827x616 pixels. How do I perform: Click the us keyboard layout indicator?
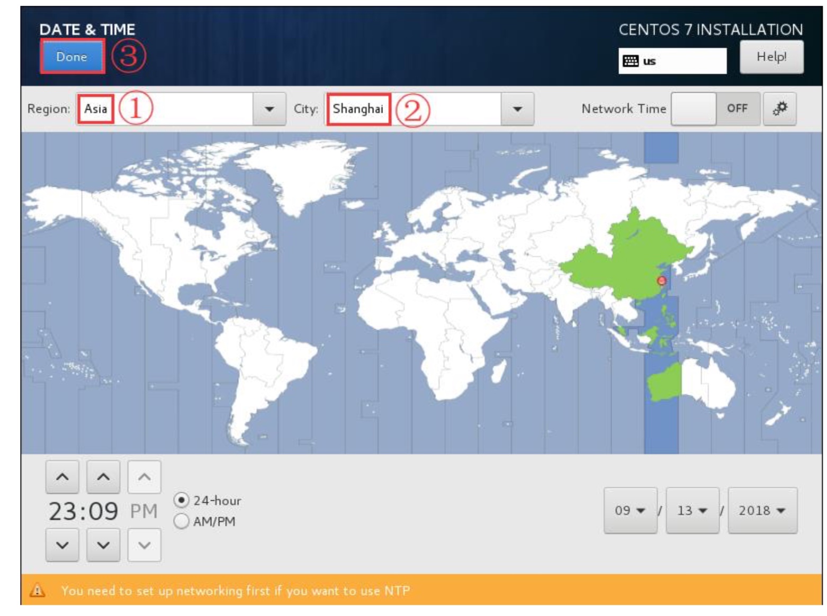coord(672,61)
